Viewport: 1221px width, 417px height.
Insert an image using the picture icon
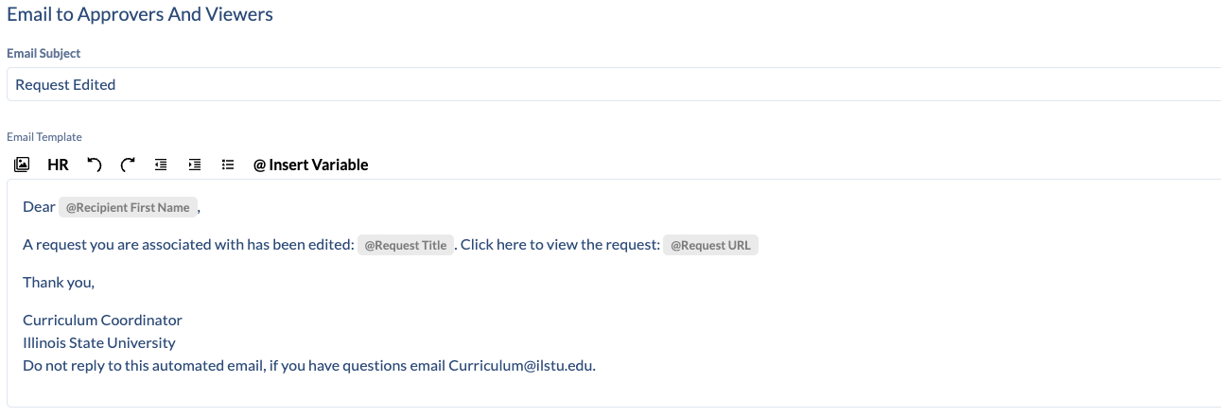[x=23, y=165]
